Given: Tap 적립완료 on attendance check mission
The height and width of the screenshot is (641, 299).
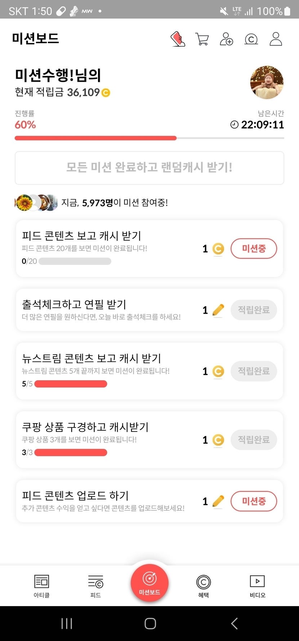Looking at the screenshot, I should pos(254,310).
